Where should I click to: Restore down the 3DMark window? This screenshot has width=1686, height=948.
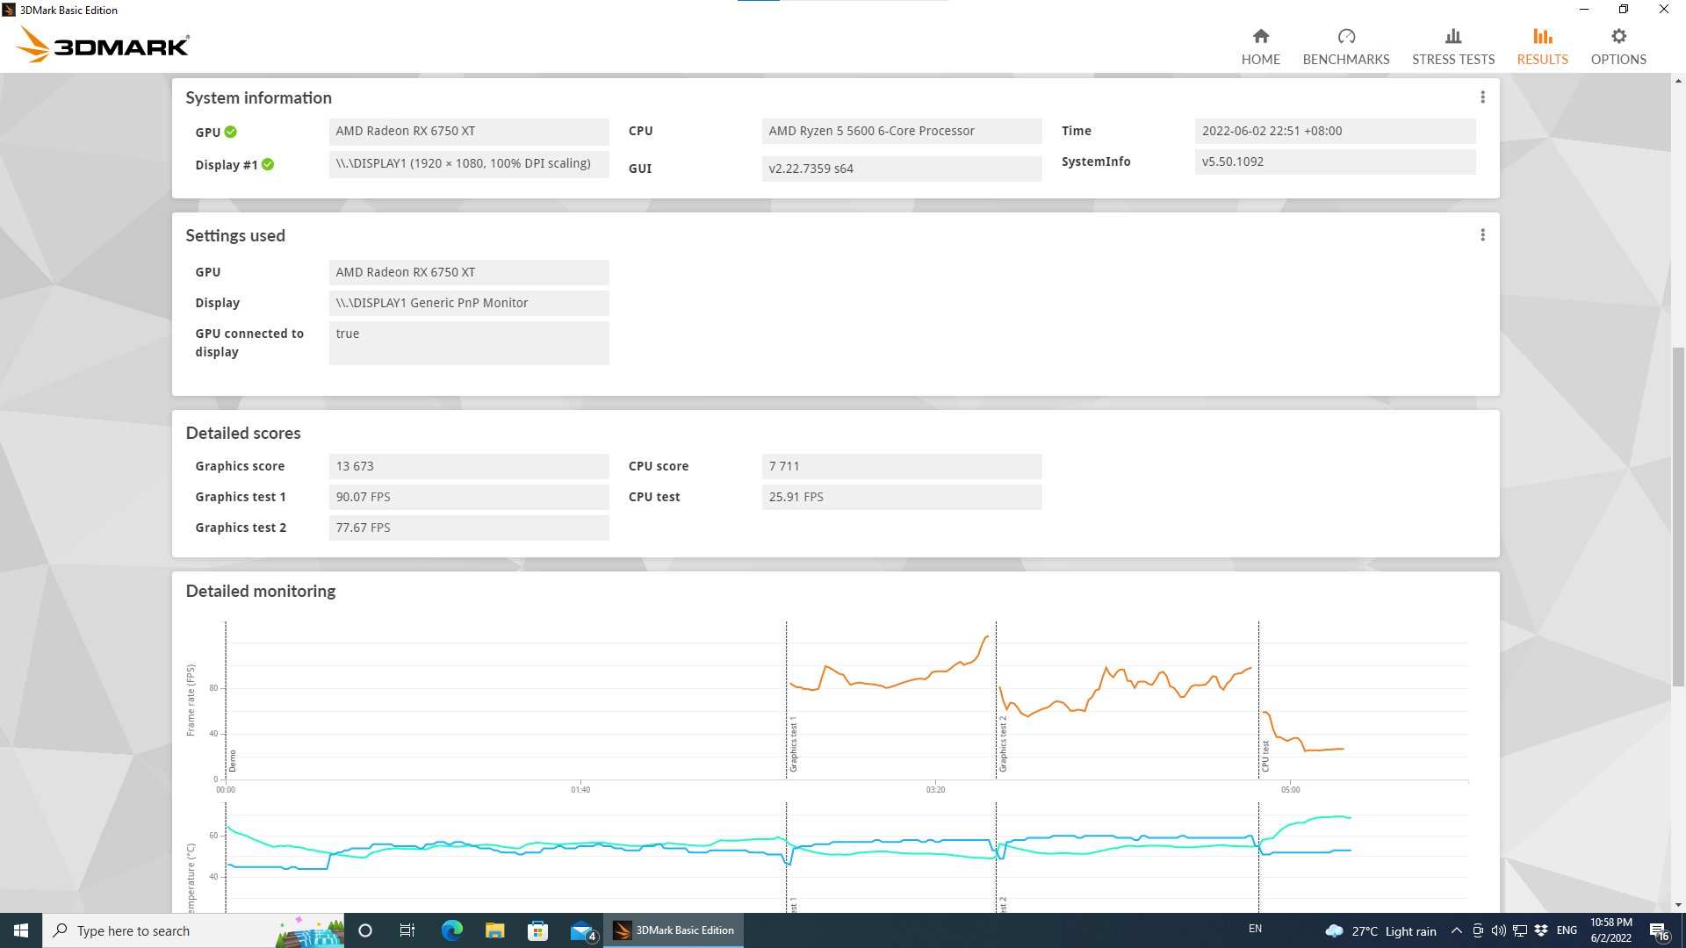1623,10
